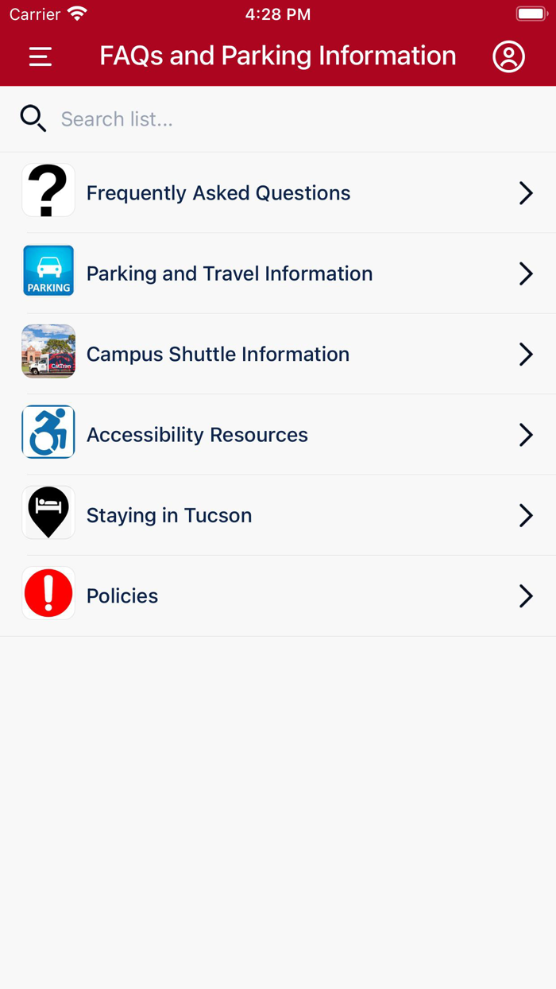Tap the battery status indicator
The image size is (556, 989).
click(531, 13)
